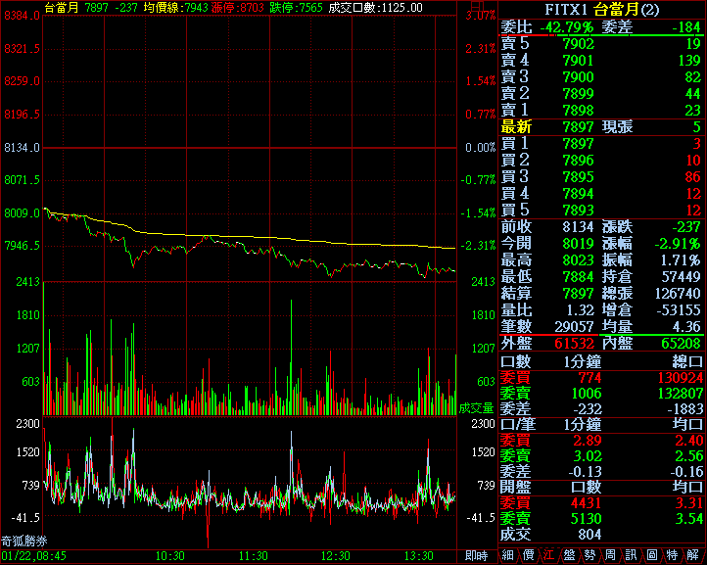The height and width of the screenshot is (565, 707).
Task: Click the 內盤 65208 value
Action: tap(682, 344)
